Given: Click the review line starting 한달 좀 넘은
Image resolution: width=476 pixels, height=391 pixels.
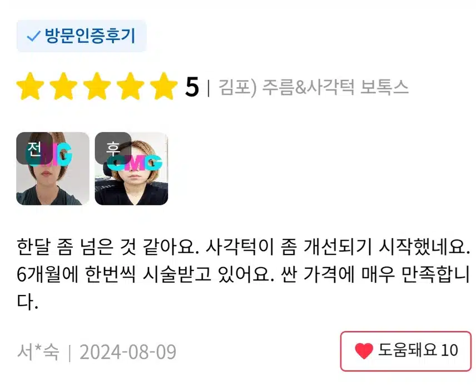Looking at the screenshot, I should coord(244,247).
